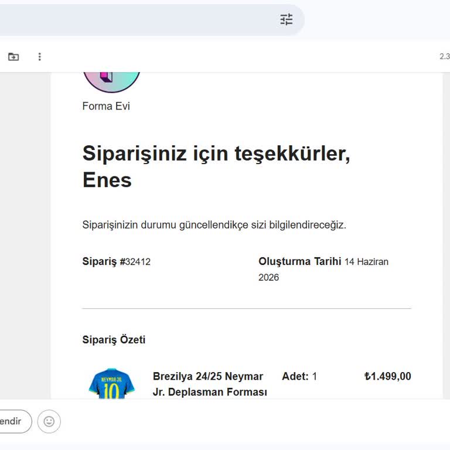
Task: Click the order number "#32412"
Action: 135,262
